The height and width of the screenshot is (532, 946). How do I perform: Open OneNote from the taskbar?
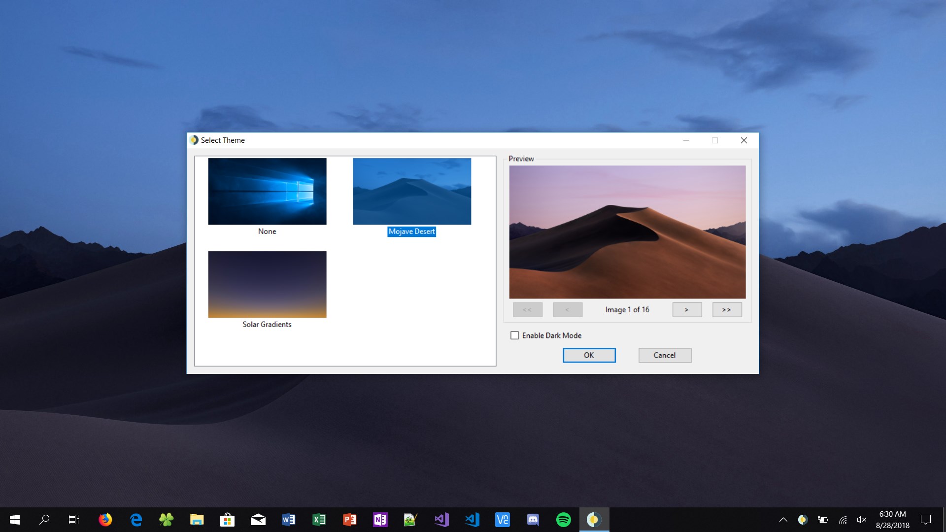pos(380,519)
